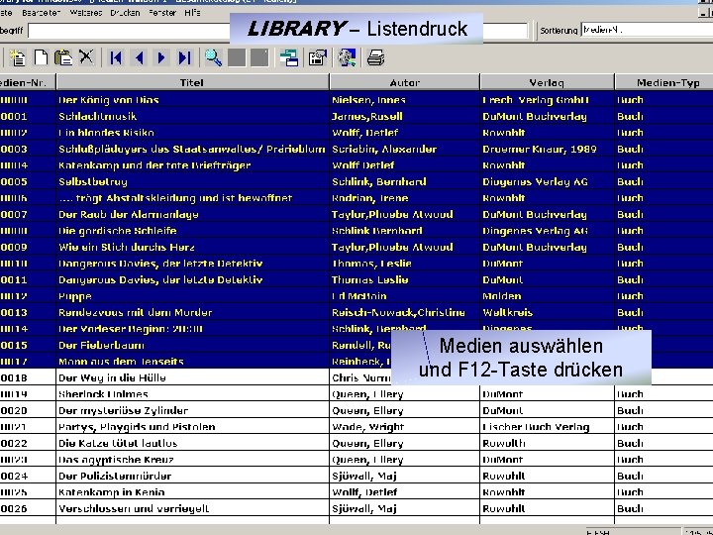
Task: Jump to the first record
Action: click(x=116, y=57)
